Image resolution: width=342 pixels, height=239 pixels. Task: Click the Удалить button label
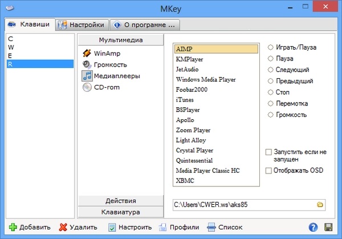pos(83,227)
